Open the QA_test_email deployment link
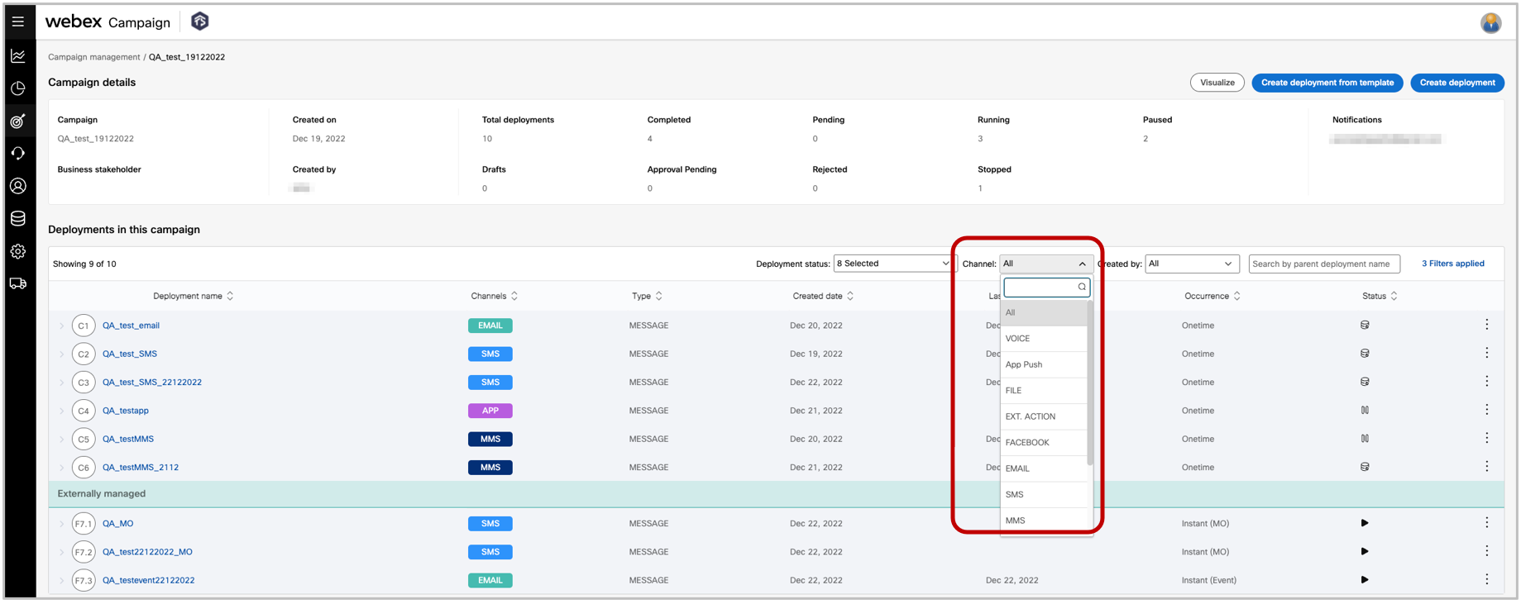 coord(131,326)
